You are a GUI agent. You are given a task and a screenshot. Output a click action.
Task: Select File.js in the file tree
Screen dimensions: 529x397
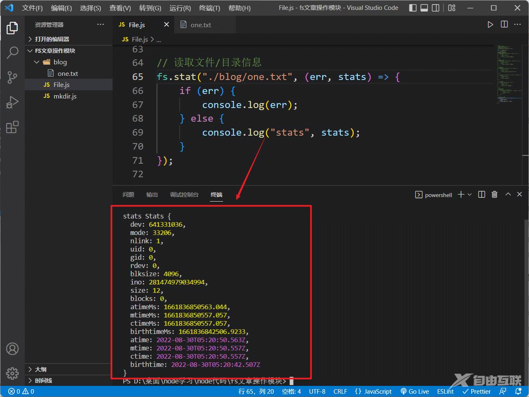(69, 85)
